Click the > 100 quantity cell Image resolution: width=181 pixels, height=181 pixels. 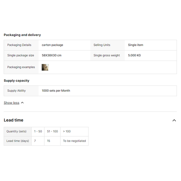(67, 132)
